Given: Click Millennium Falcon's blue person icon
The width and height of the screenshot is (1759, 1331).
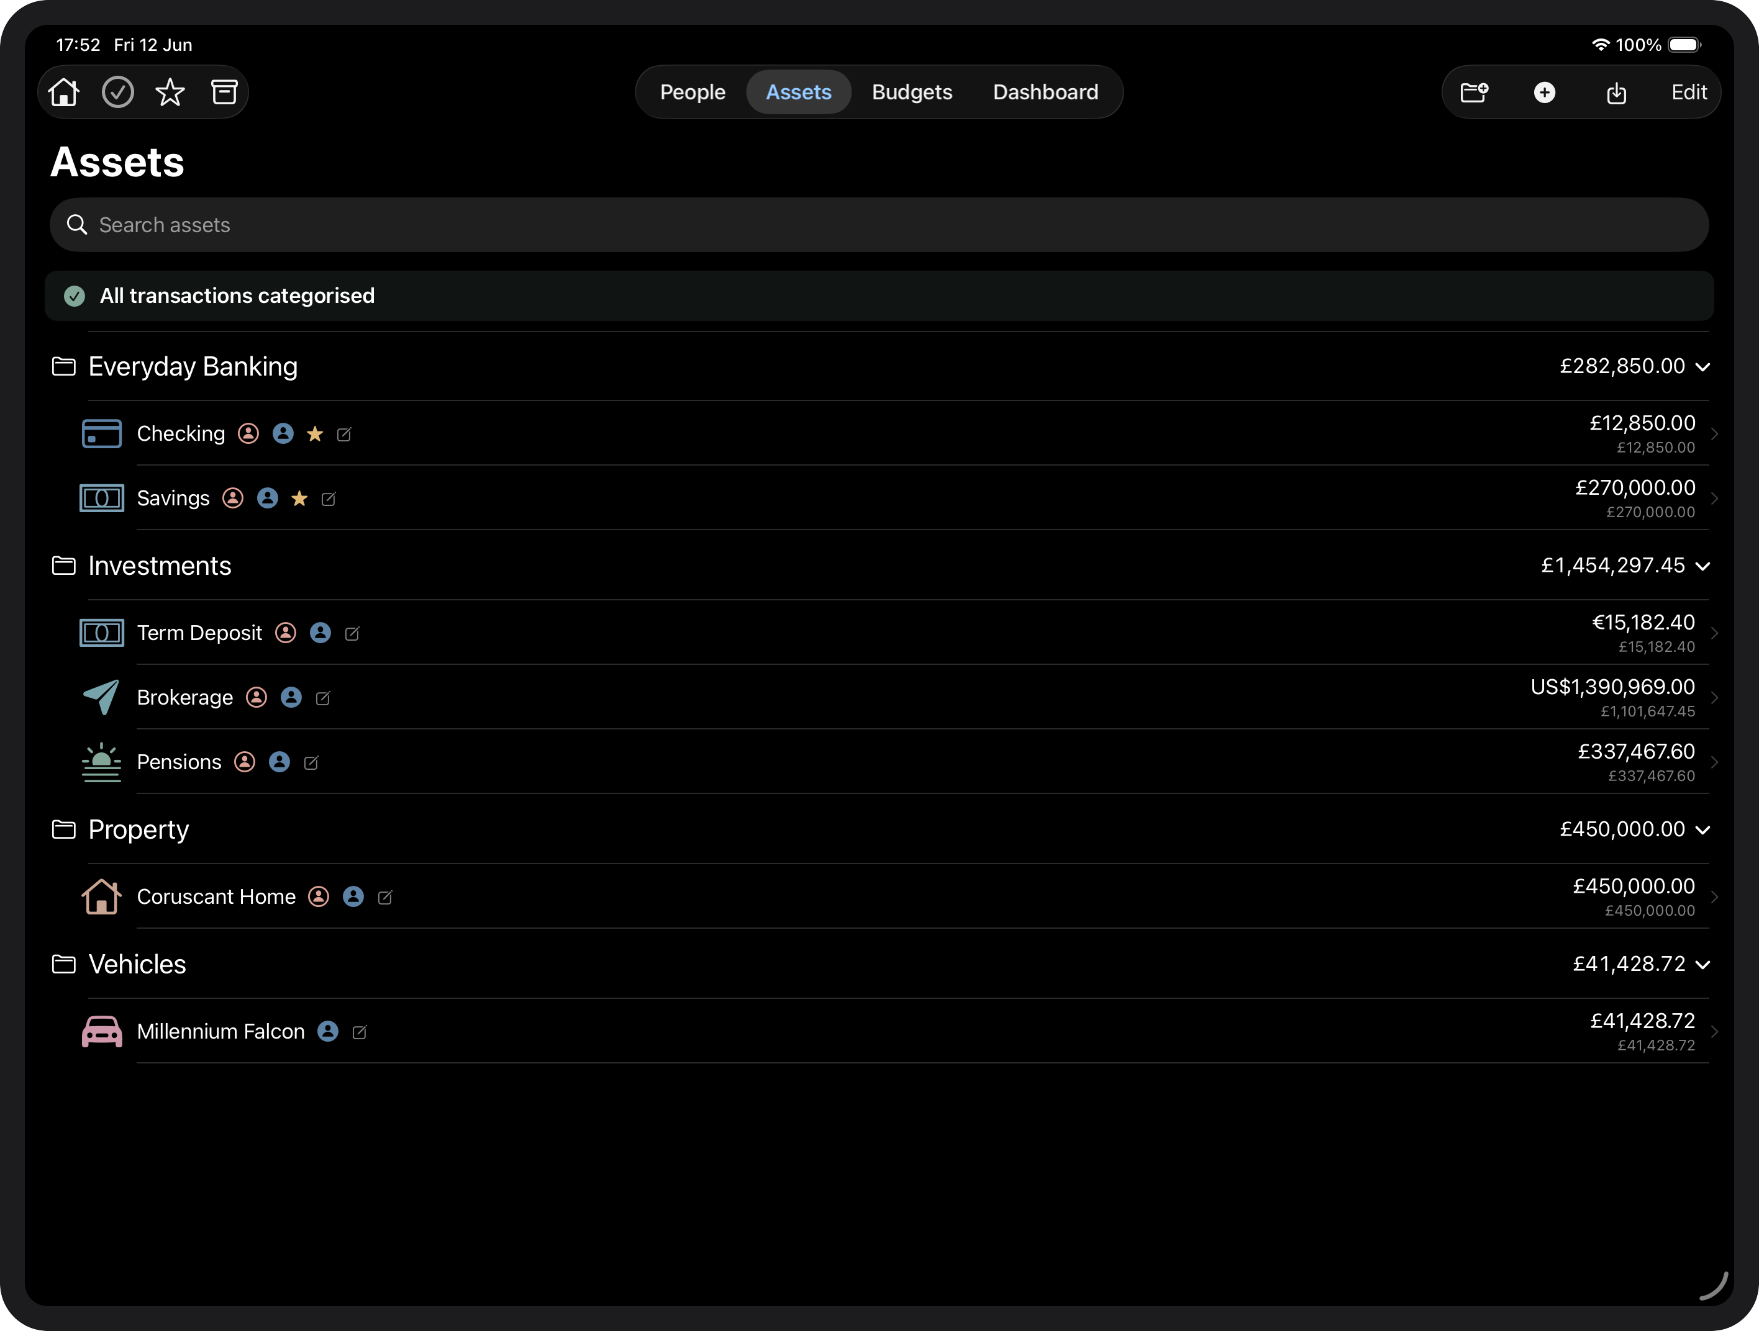Looking at the screenshot, I should pyautogui.click(x=327, y=1031).
